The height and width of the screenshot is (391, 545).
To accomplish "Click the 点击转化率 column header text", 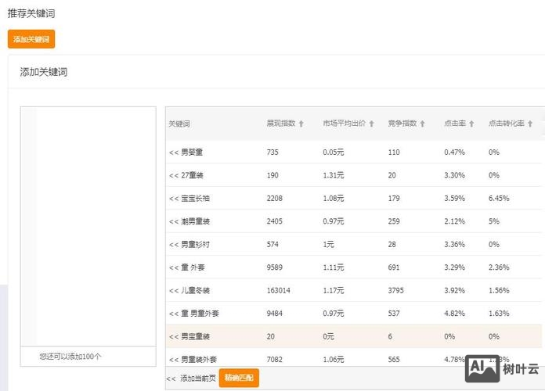I will [507, 124].
